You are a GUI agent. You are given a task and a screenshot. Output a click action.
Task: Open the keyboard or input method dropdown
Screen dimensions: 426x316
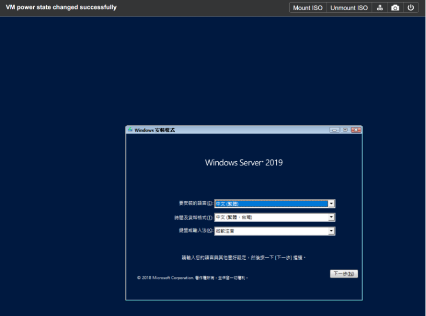pos(275,231)
